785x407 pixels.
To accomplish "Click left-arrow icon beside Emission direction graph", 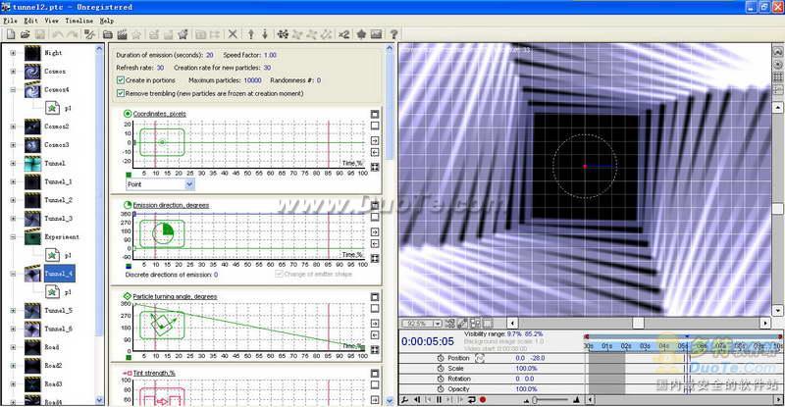I will tap(375, 244).
